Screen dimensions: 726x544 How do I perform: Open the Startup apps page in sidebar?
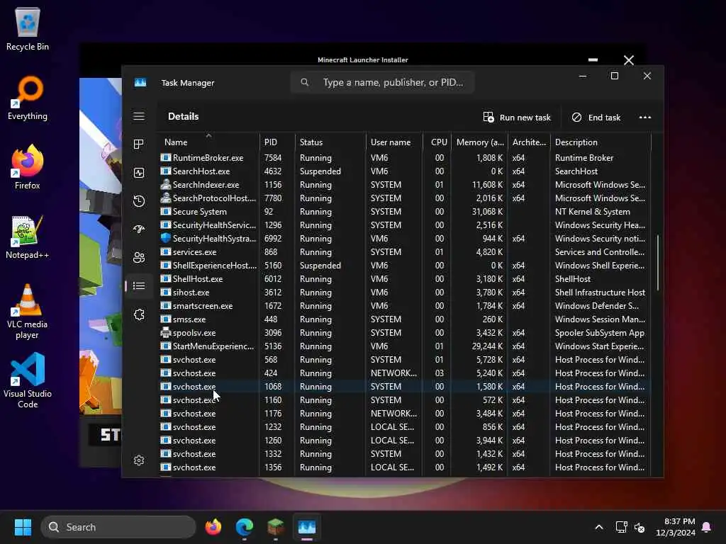[139, 229]
